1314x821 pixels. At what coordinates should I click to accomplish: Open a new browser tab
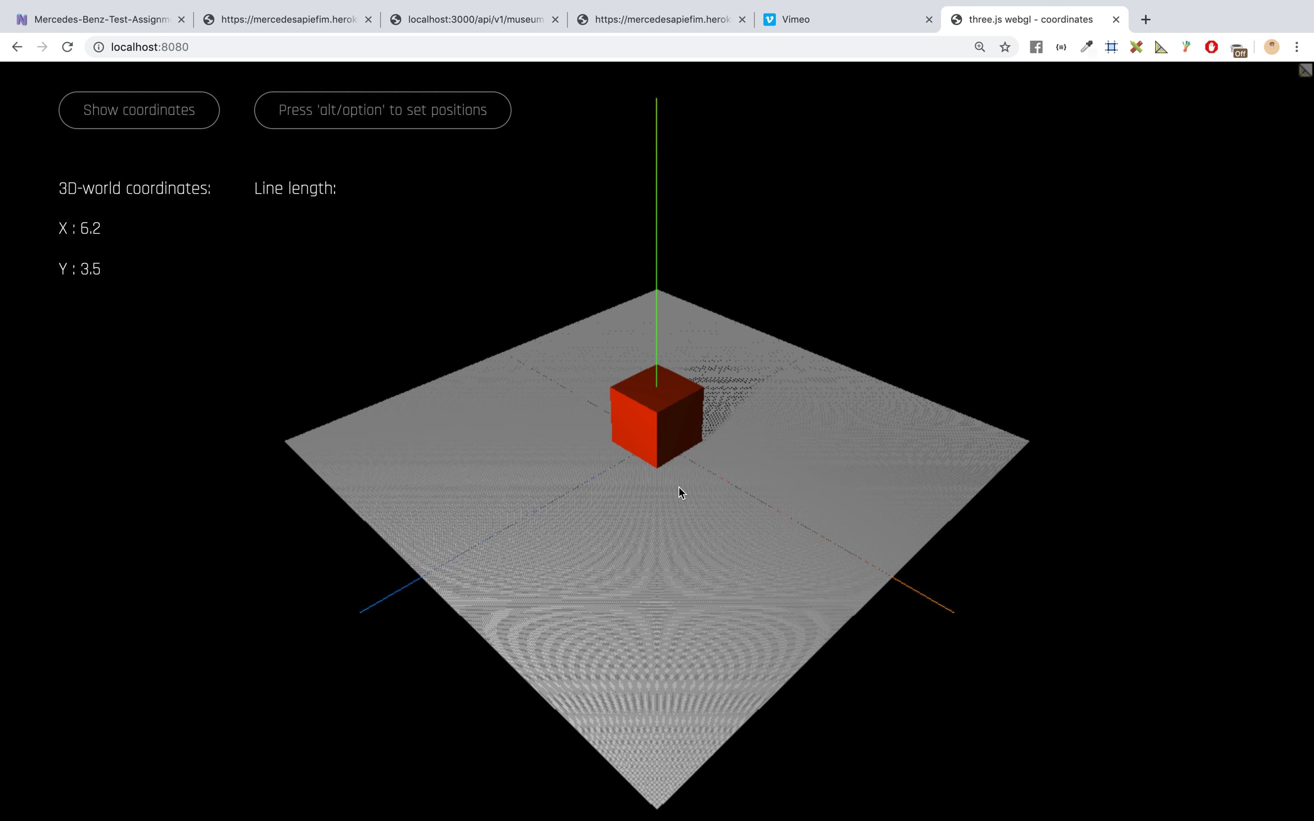coord(1145,20)
